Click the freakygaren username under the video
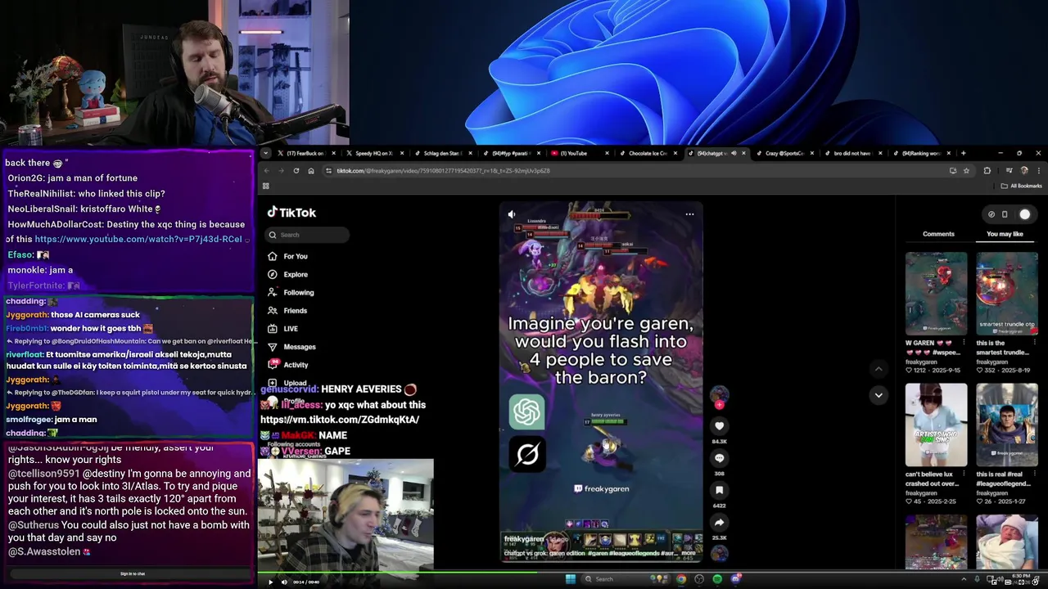 point(524,539)
